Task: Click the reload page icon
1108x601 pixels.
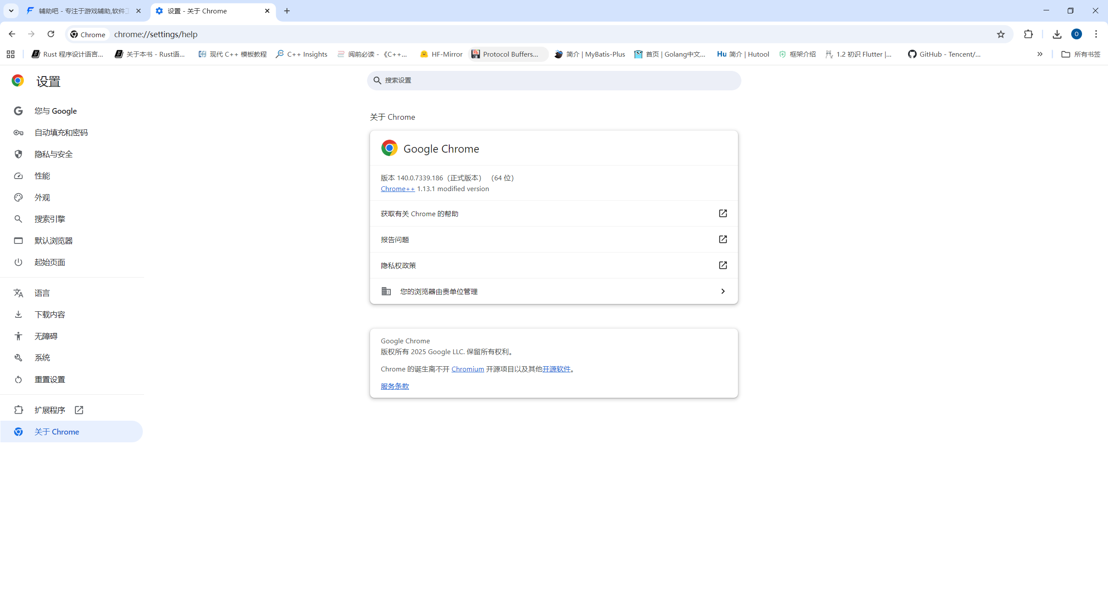Action: 51,34
